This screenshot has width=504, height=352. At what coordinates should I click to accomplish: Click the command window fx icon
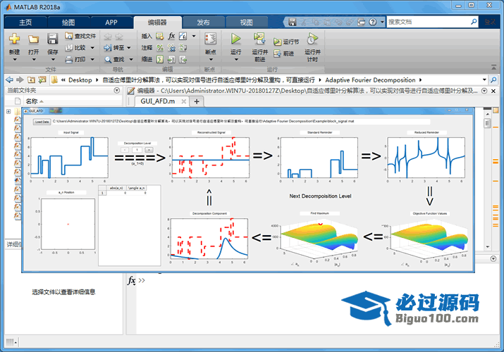[x=132, y=280]
